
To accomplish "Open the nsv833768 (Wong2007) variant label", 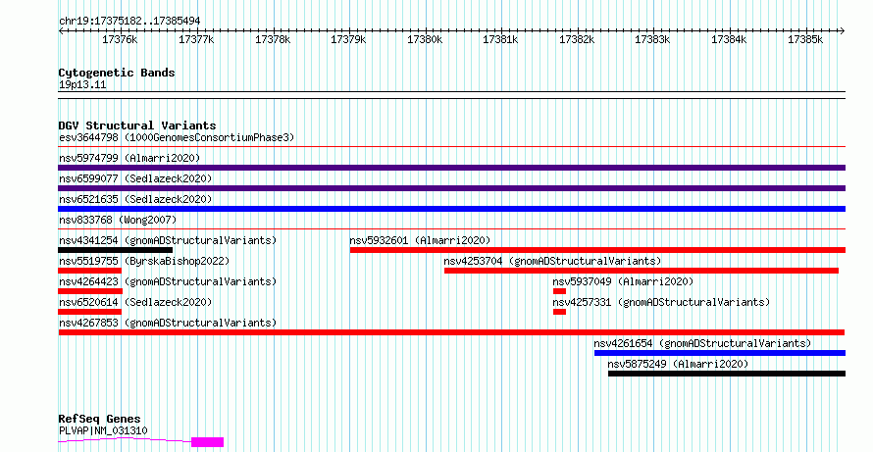I will 118,220.
